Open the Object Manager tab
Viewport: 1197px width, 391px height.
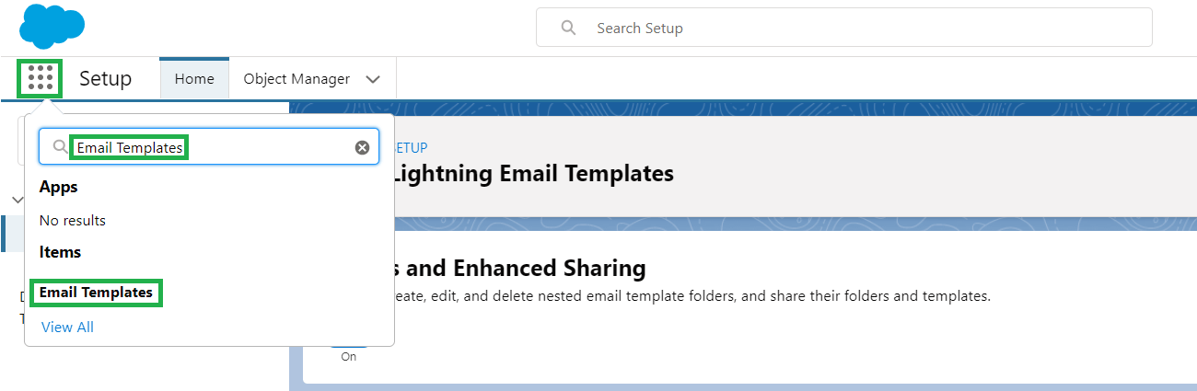296,79
